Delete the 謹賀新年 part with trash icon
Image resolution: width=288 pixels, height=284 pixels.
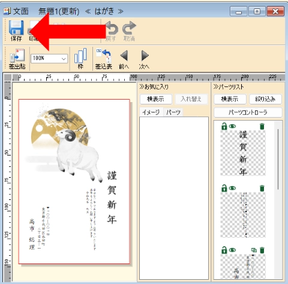(262, 127)
